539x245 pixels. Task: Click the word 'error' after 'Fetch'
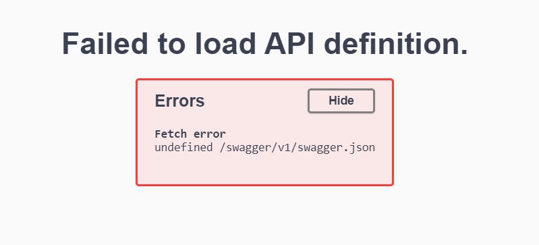[x=210, y=134]
